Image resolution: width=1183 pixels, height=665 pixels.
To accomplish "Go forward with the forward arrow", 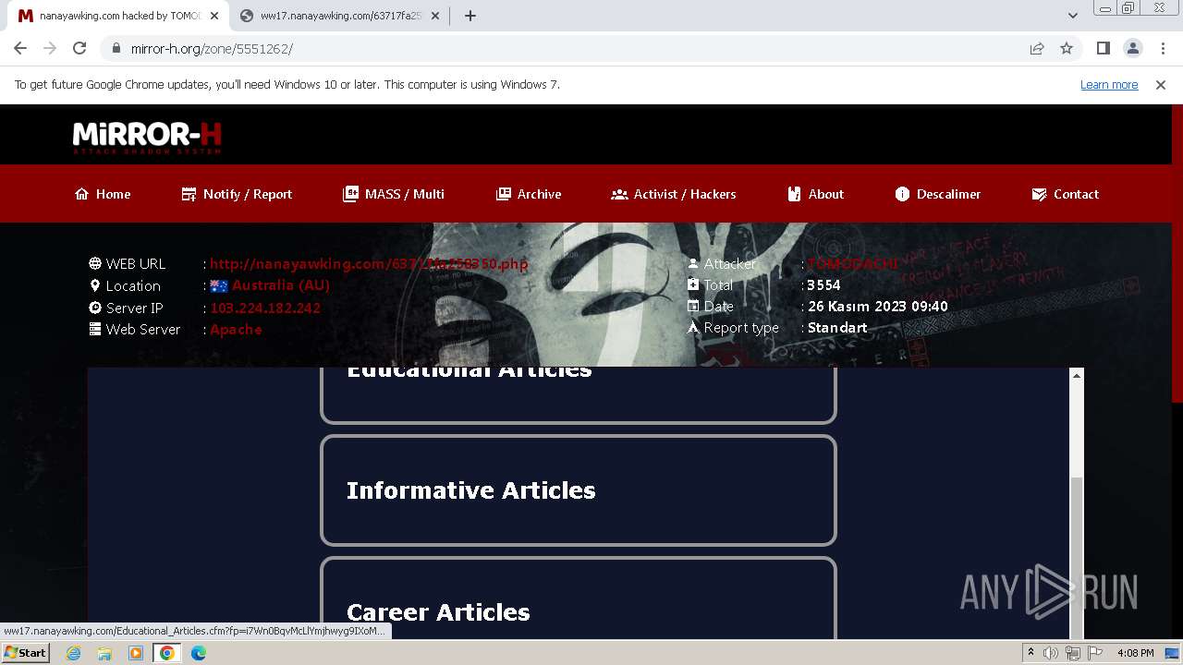I will [x=50, y=48].
